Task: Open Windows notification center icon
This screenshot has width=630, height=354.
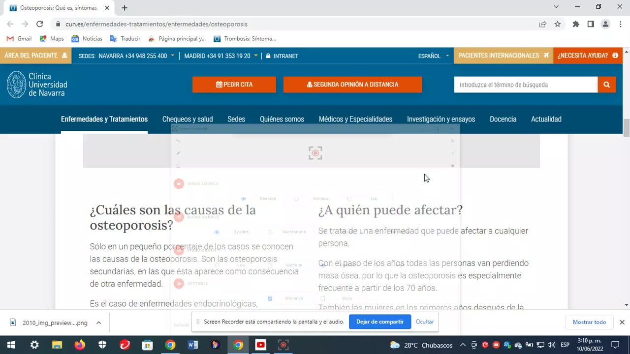Action: click(615, 345)
